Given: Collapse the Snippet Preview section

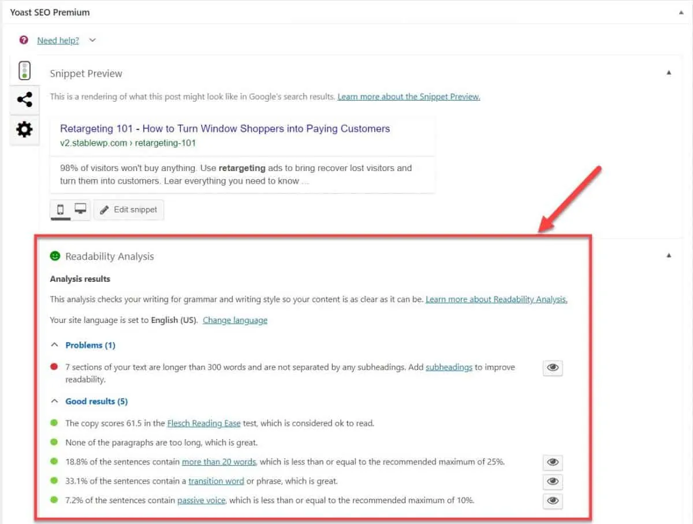Looking at the screenshot, I should tap(669, 73).
